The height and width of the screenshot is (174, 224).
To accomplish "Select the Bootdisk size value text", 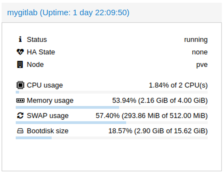I will 158,131.
